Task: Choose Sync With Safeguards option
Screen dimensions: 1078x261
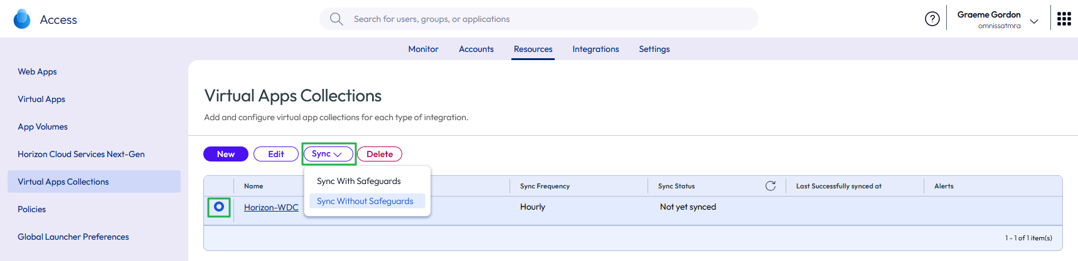Action: point(358,181)
